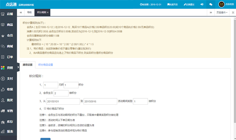Viewport: 236px width, 140px height.
Task: Click the 会员归属等级的积分倍数1.5倍 line
Action: point(43,36)
